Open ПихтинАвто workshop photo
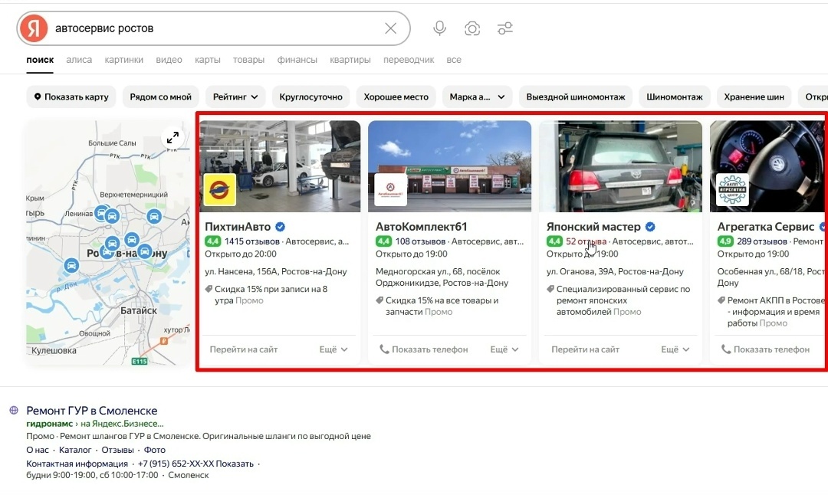This screenshot has width=828, height=495. (x=281, y=166)
